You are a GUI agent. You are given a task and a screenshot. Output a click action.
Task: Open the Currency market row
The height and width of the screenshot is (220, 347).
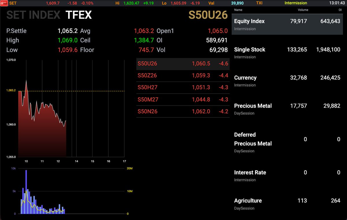[x=288, y=81]
